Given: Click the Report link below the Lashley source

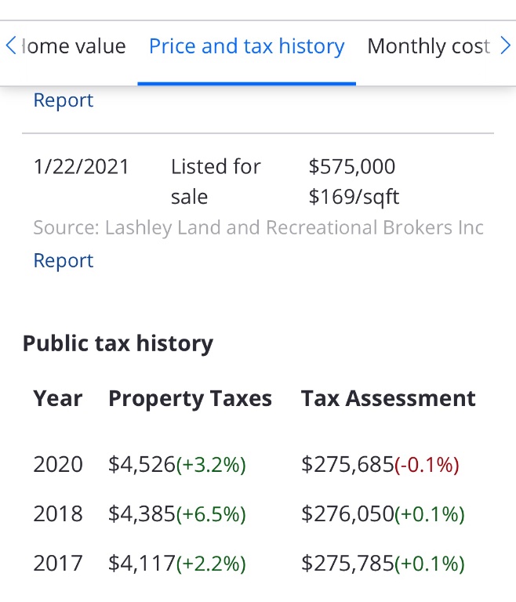Looking at the screenshot, I should (64, 260).
